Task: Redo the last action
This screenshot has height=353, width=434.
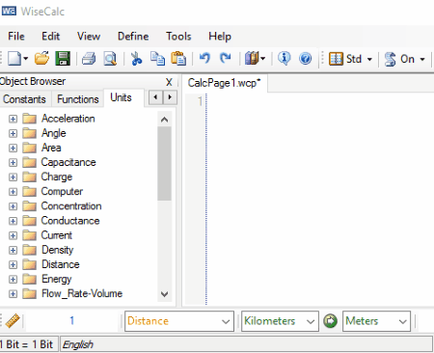Action: pyautogui.click(x=226, y=59)
